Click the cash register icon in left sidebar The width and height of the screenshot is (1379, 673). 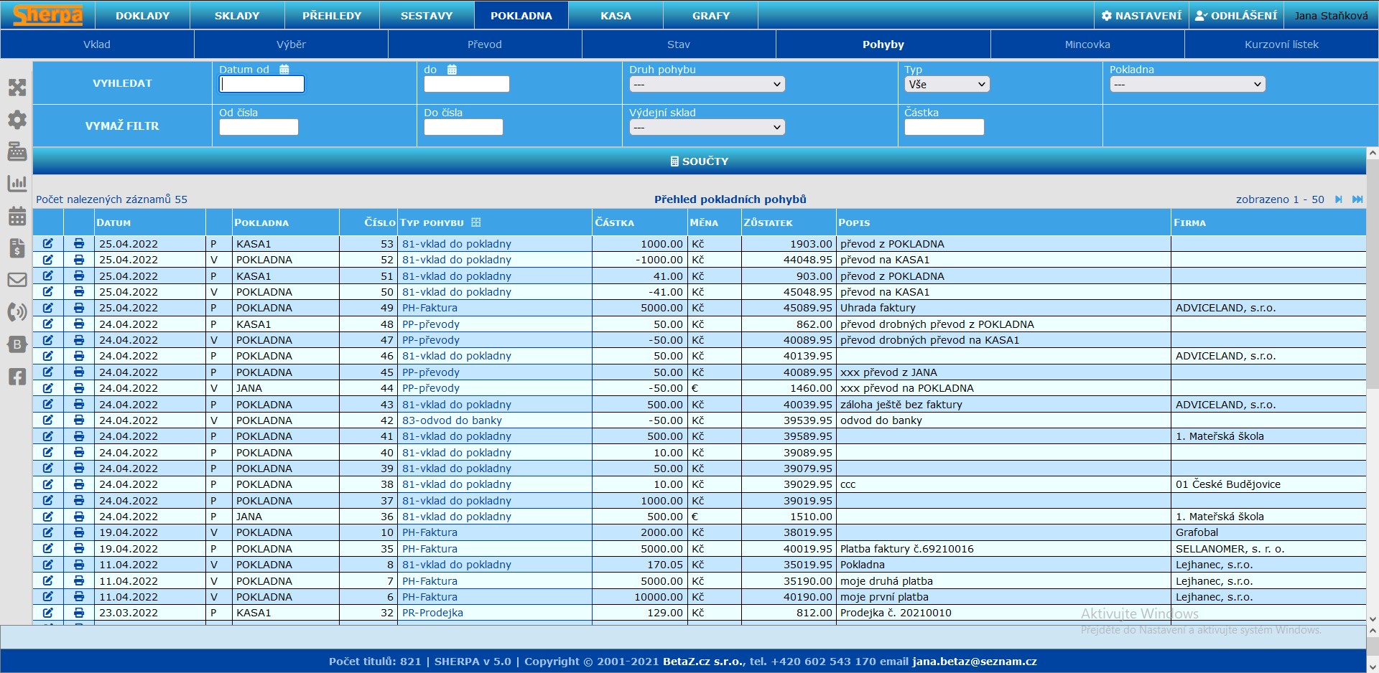pyautogui.click(x=17, y=151)
